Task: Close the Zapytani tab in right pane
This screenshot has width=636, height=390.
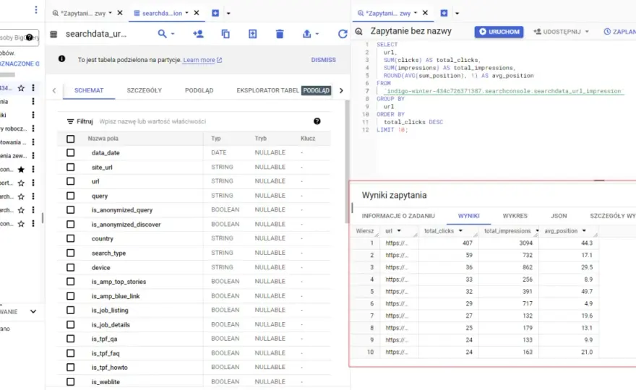Action: point(425,13)
